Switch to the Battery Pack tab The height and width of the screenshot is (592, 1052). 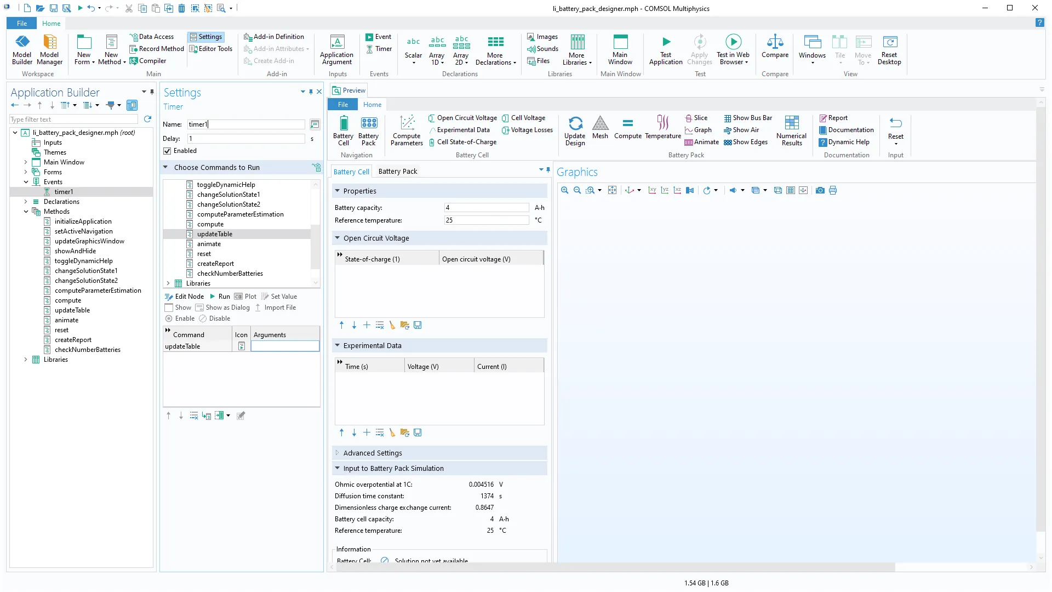tap(397, 172)
